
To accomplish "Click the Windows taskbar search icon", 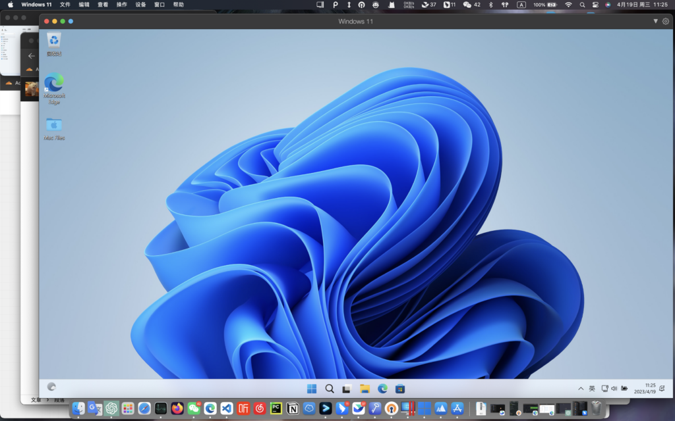I will click(329, 389).
